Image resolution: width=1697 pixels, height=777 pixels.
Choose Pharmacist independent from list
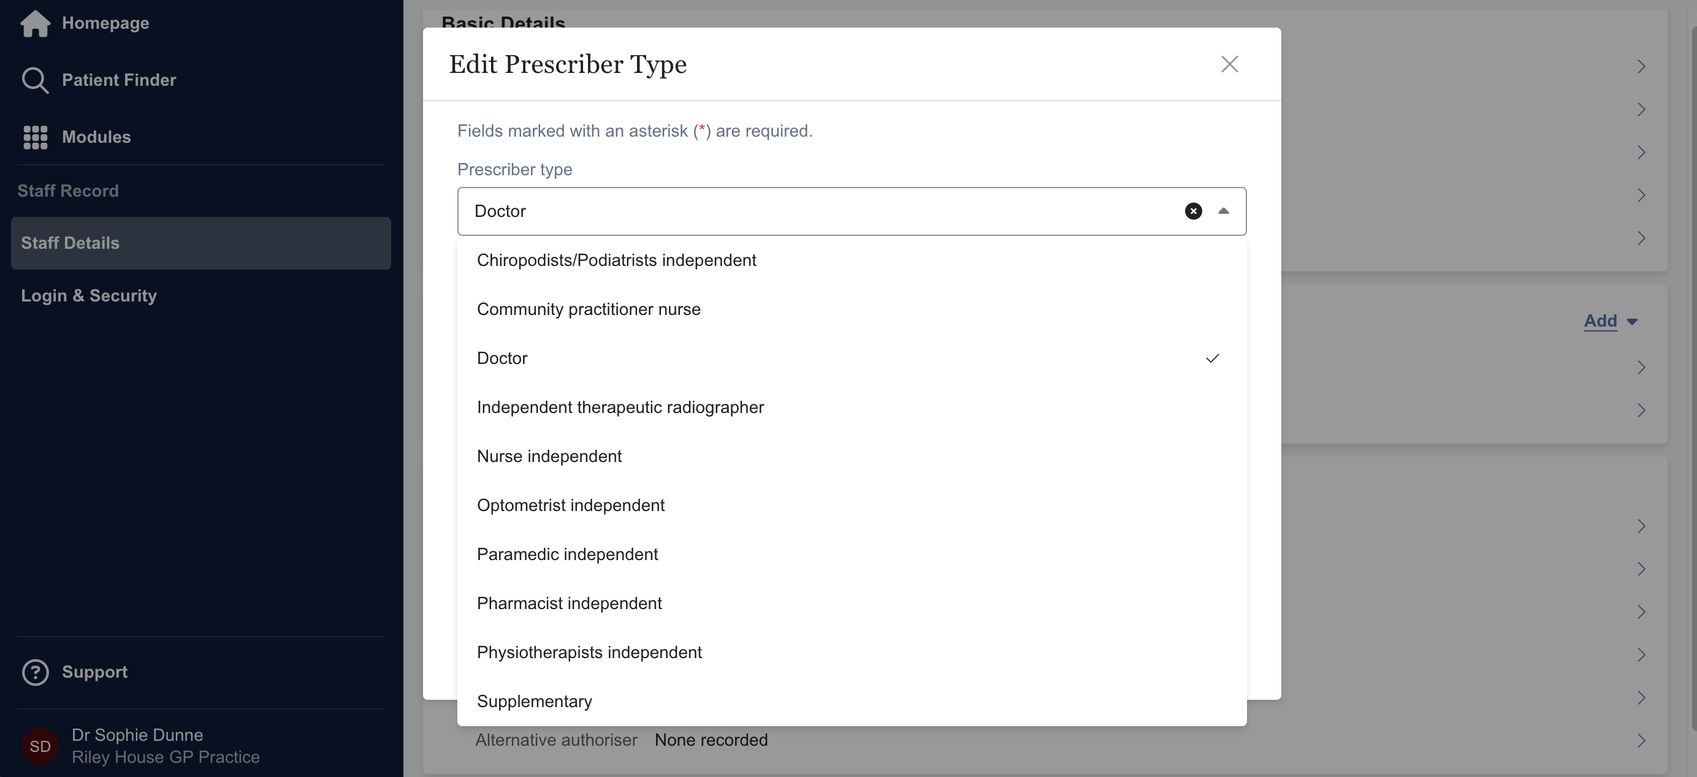coord(569,603)
